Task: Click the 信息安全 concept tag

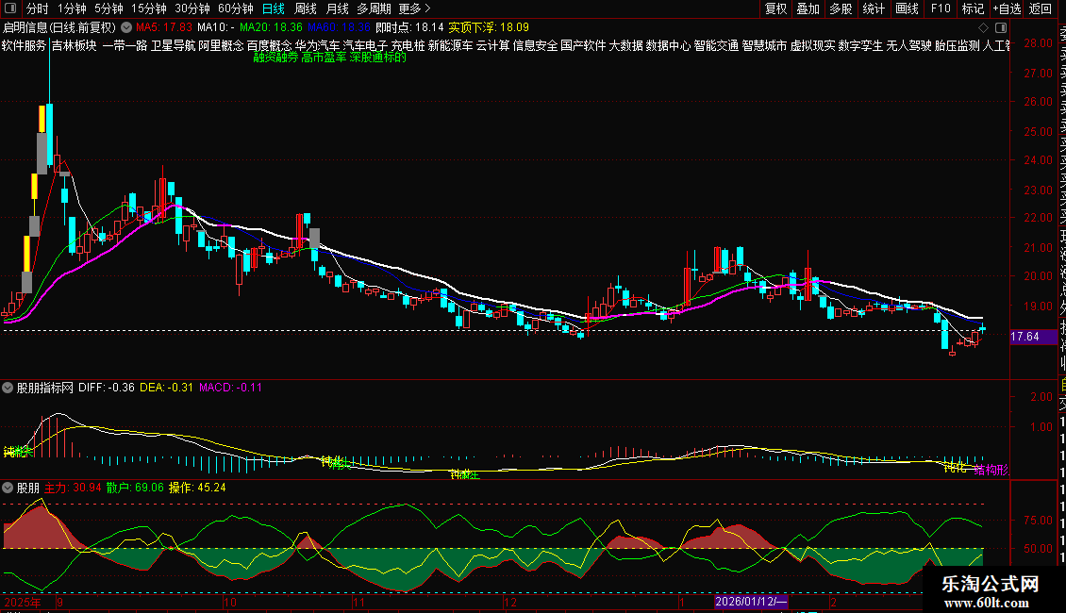Action: [535, 45]
